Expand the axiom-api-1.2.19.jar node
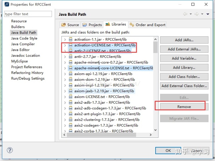This screenshot has height=161, width=215. point(65,74)
